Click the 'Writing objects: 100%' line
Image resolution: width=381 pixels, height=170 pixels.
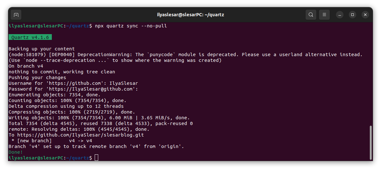coord(99,118)
